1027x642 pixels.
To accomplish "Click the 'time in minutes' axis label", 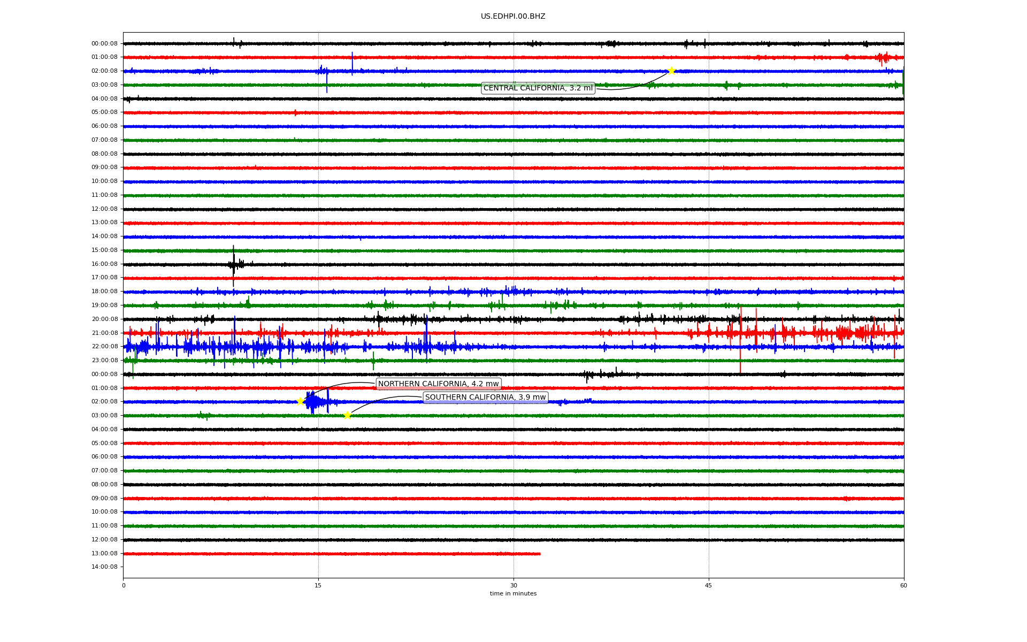I will pos(512,594).
